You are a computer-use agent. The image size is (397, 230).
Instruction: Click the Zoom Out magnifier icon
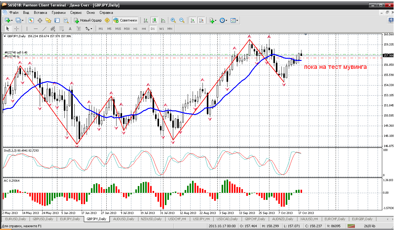182,20
